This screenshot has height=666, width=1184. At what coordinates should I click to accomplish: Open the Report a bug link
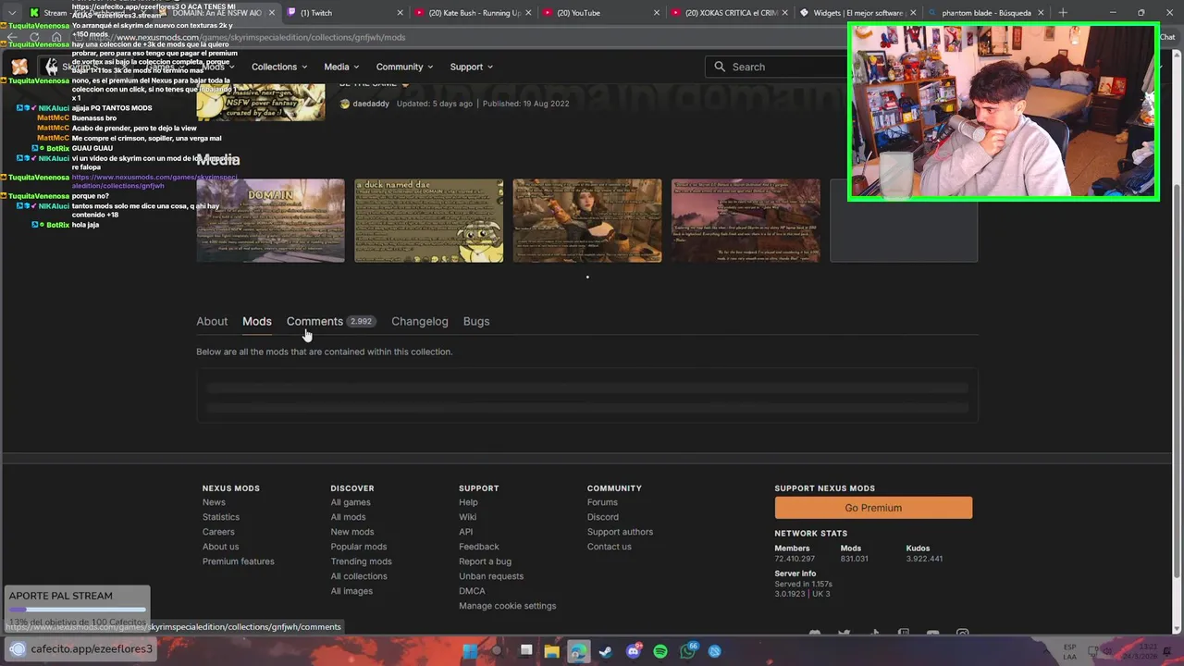pyautogui.click(x=485, y=561)
